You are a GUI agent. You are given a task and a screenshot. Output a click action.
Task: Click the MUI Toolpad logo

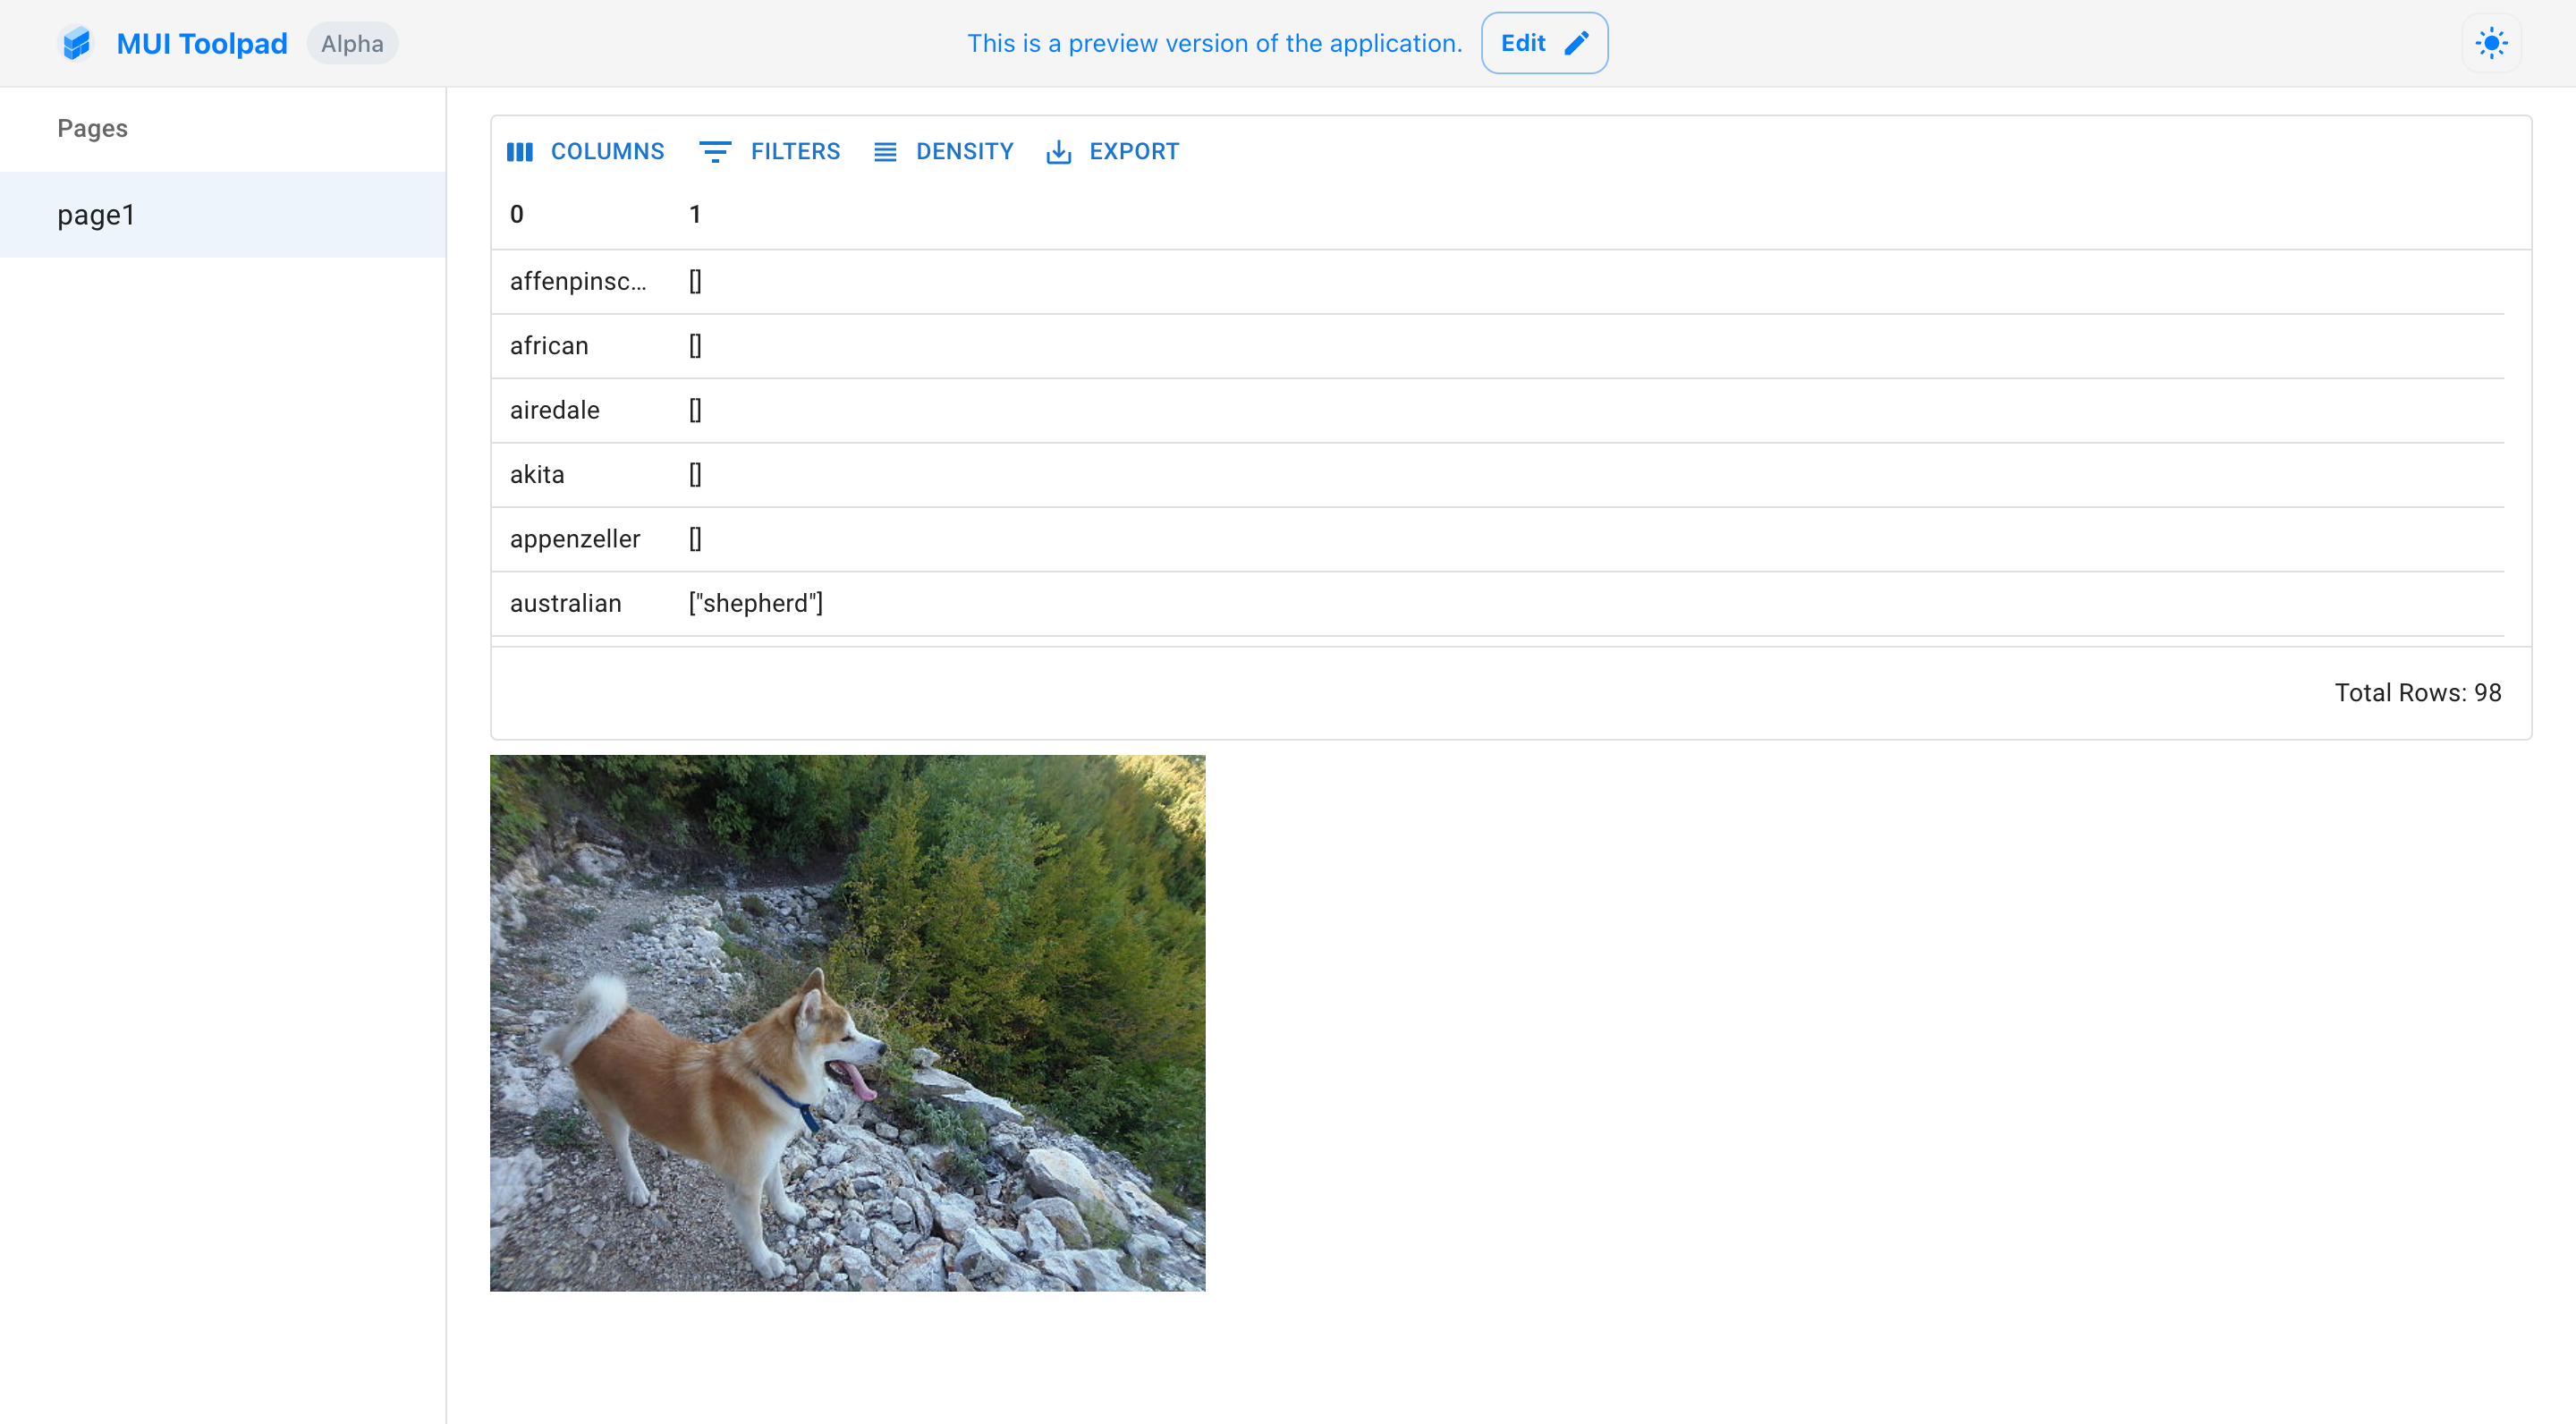pos(77,42)
